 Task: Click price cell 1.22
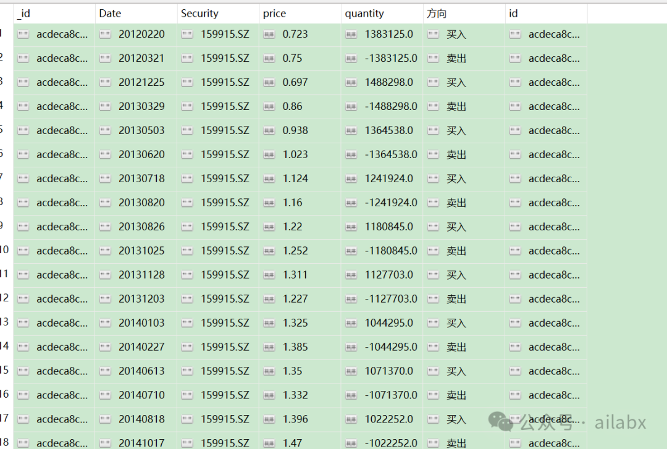point(292,227)
